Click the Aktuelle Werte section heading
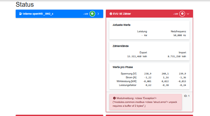The height and width of the screenshot is (116, 210). [x=121, y=25]
